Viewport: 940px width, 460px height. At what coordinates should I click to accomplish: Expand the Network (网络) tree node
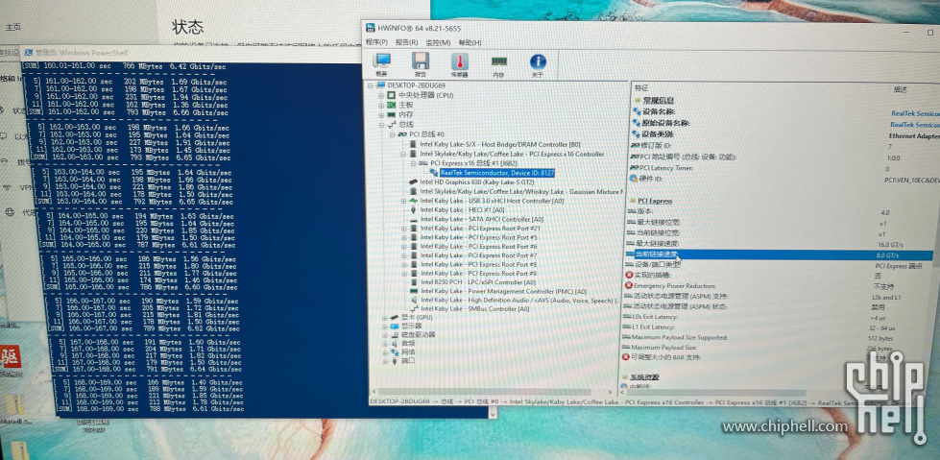click(384, 351)
